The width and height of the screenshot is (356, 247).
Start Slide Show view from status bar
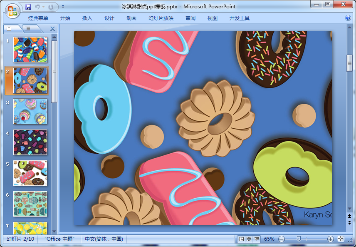pyautogui.click(x=257, y=239)
